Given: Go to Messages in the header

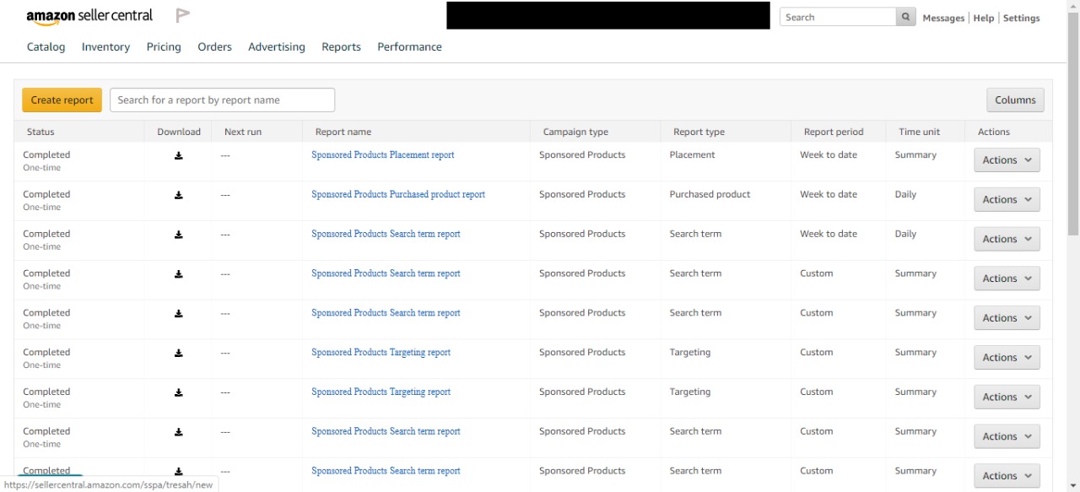Looking at the screenshot, I should point(943,18).
